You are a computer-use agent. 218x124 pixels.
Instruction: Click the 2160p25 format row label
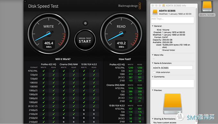tap(33, 110)
